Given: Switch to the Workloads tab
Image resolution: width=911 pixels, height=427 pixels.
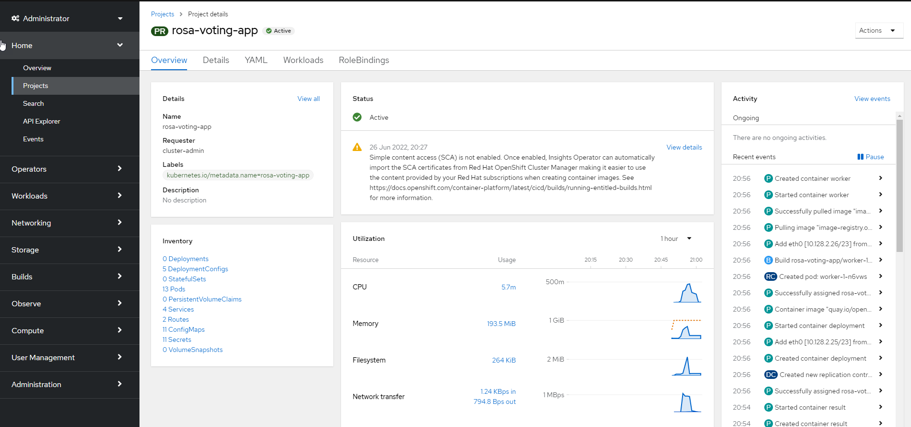Looking at the screenshot, I should pyautogui.click(x=303, y=60).
